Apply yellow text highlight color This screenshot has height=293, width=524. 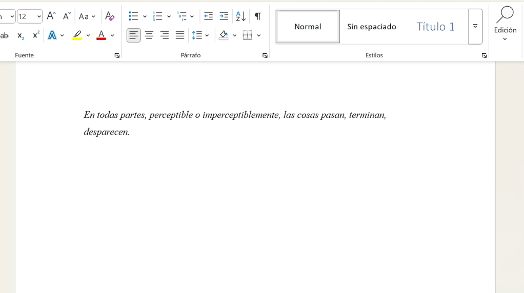click(x=77, y=35)
